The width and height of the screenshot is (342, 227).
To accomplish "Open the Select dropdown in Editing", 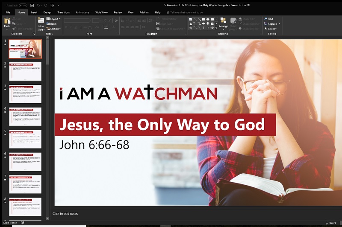I will [271, 29].
